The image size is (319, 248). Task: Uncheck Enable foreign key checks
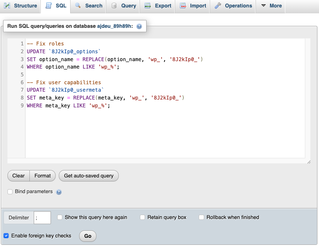[x=6, y=235]
